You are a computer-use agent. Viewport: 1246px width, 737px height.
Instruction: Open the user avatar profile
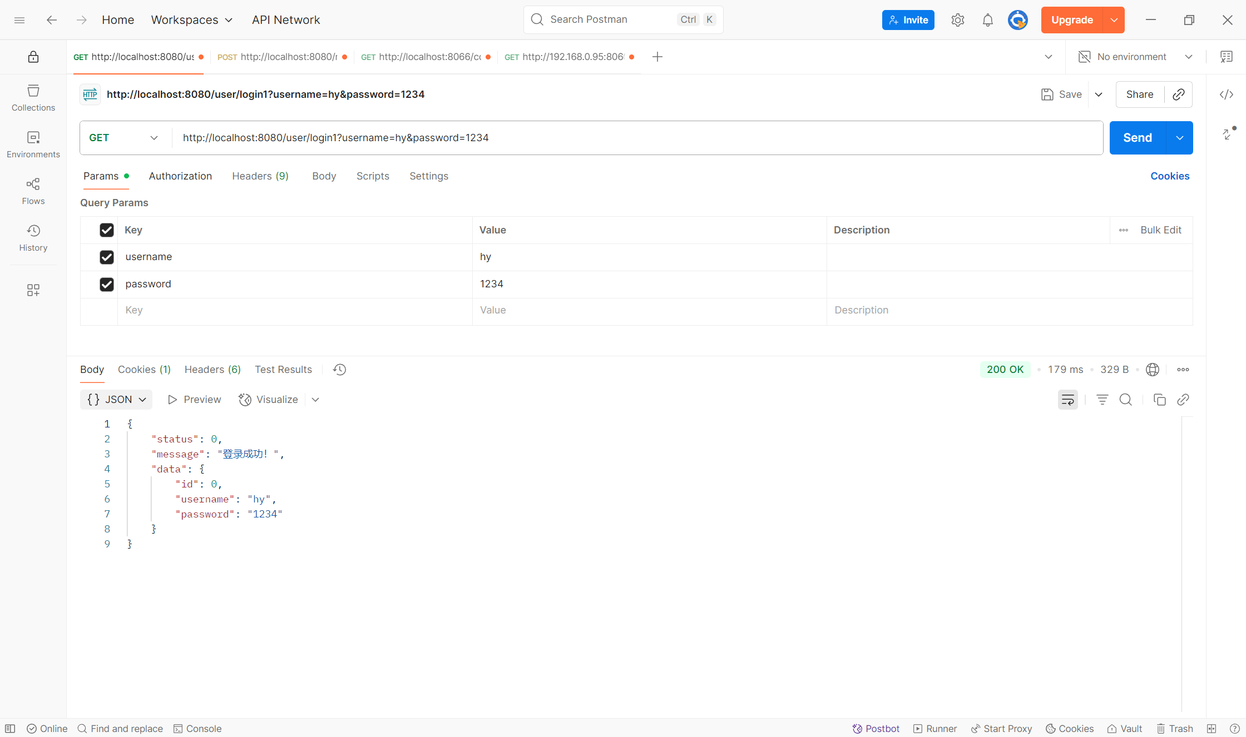(1017, 20)
